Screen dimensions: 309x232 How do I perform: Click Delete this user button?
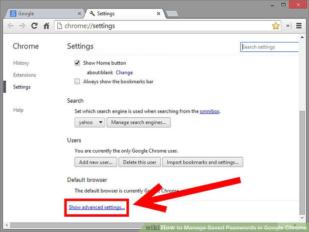(x=140, y=162)
